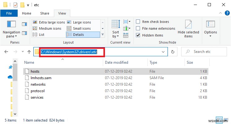Go up one folder level
The width and height of the screenshot is (231, 124).
point(29,52)
